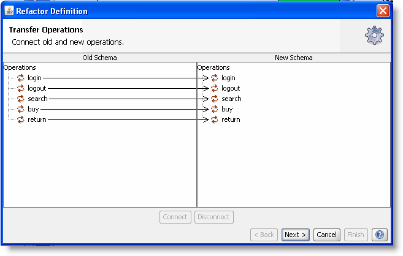This screenshot has height=256, width=403.
Task: Click the login operation icon in New Schema
Action: tap(214, 78)
